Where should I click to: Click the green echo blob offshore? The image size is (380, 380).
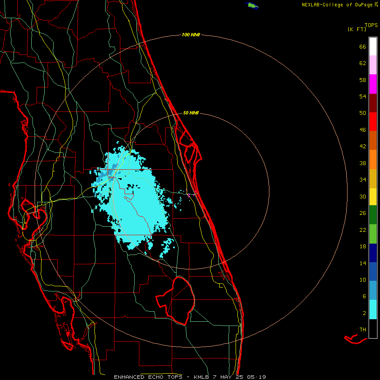pyautogui.click(x=252, y=5)
